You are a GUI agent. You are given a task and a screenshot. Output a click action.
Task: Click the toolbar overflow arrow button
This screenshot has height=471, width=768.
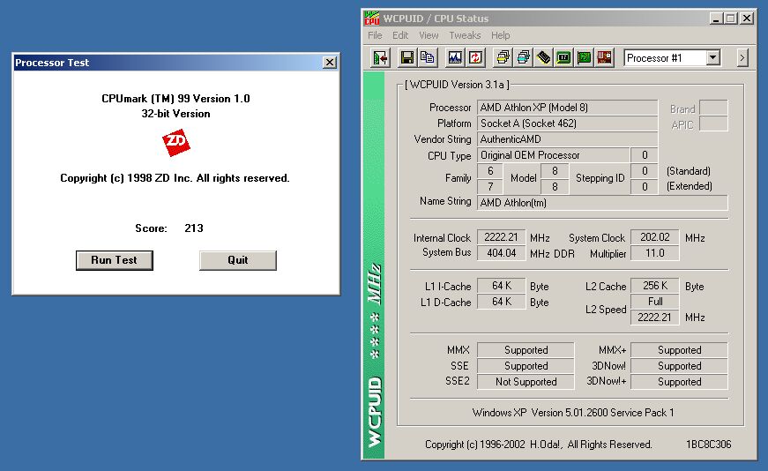[x=742, y=58]
